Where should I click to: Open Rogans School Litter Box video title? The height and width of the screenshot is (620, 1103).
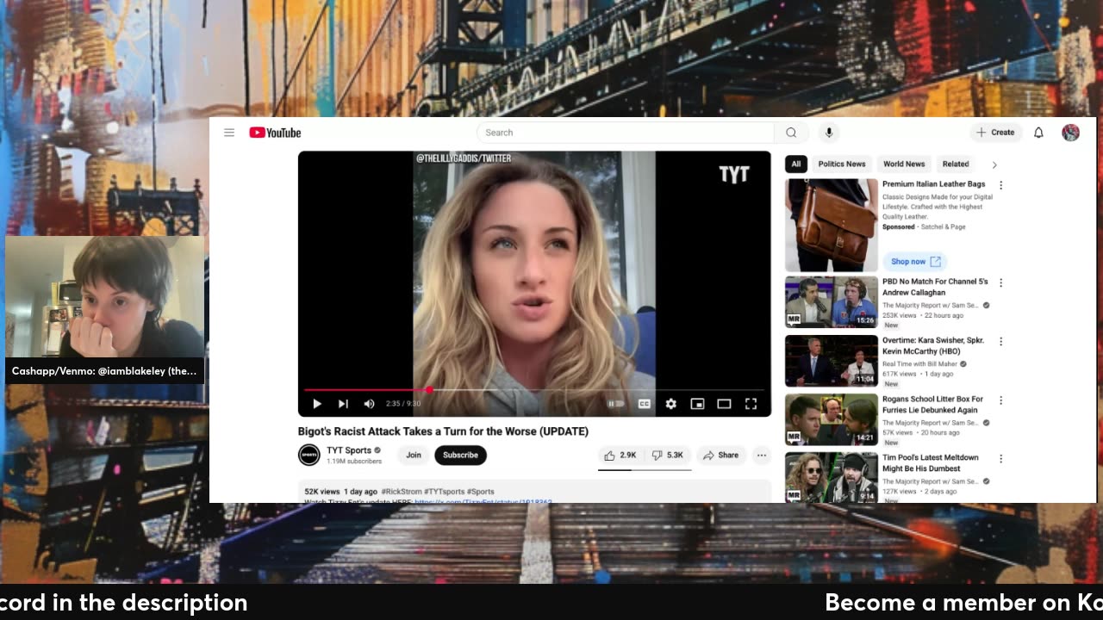click(x=932, y=405)
